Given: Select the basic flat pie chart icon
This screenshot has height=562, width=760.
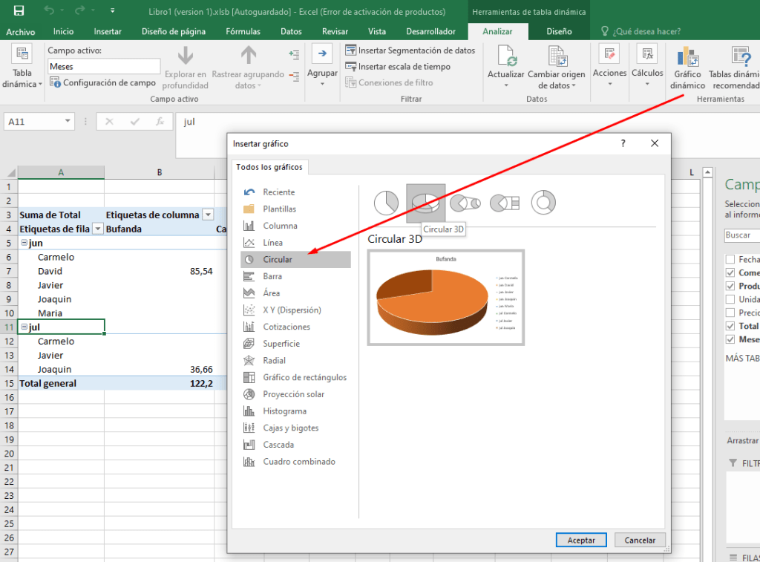Looking at the screenshot, I should tap(386, 203).
